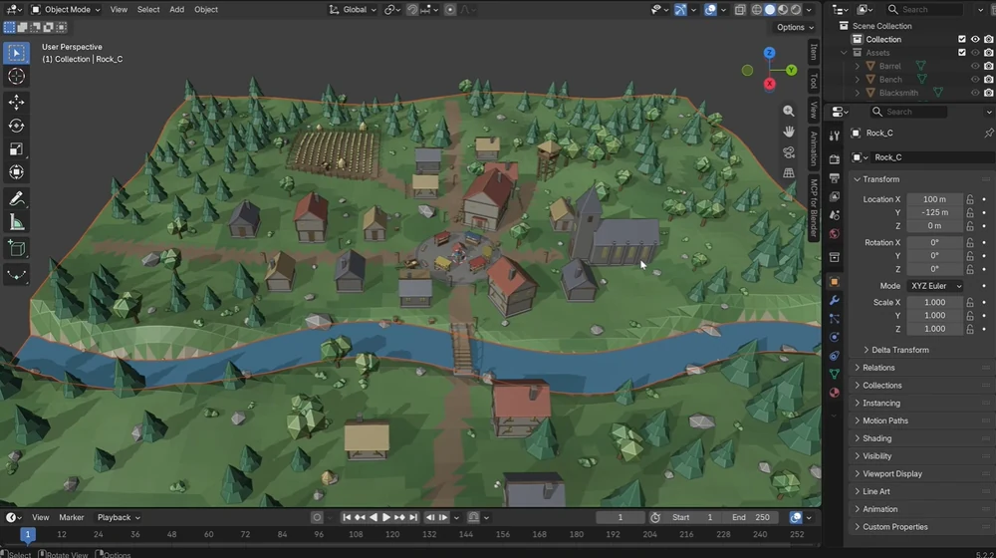The image size is (996, 558).
Task: Toggle Assets collection exclude checkbox
Action: (962, 53)
